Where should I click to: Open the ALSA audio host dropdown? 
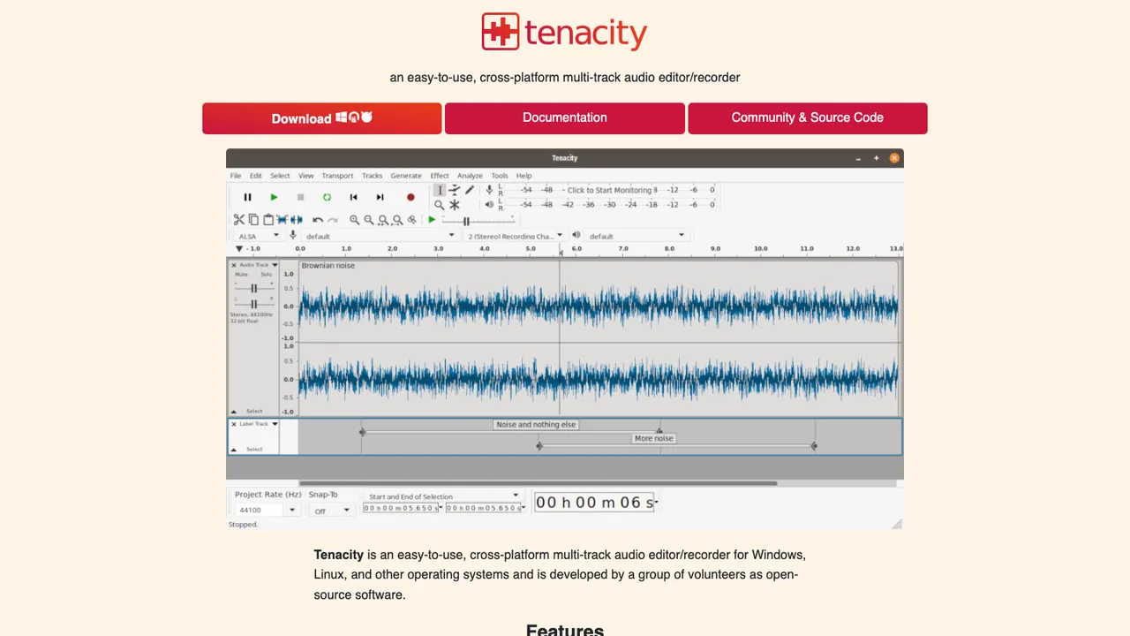[x=258, y=236]
